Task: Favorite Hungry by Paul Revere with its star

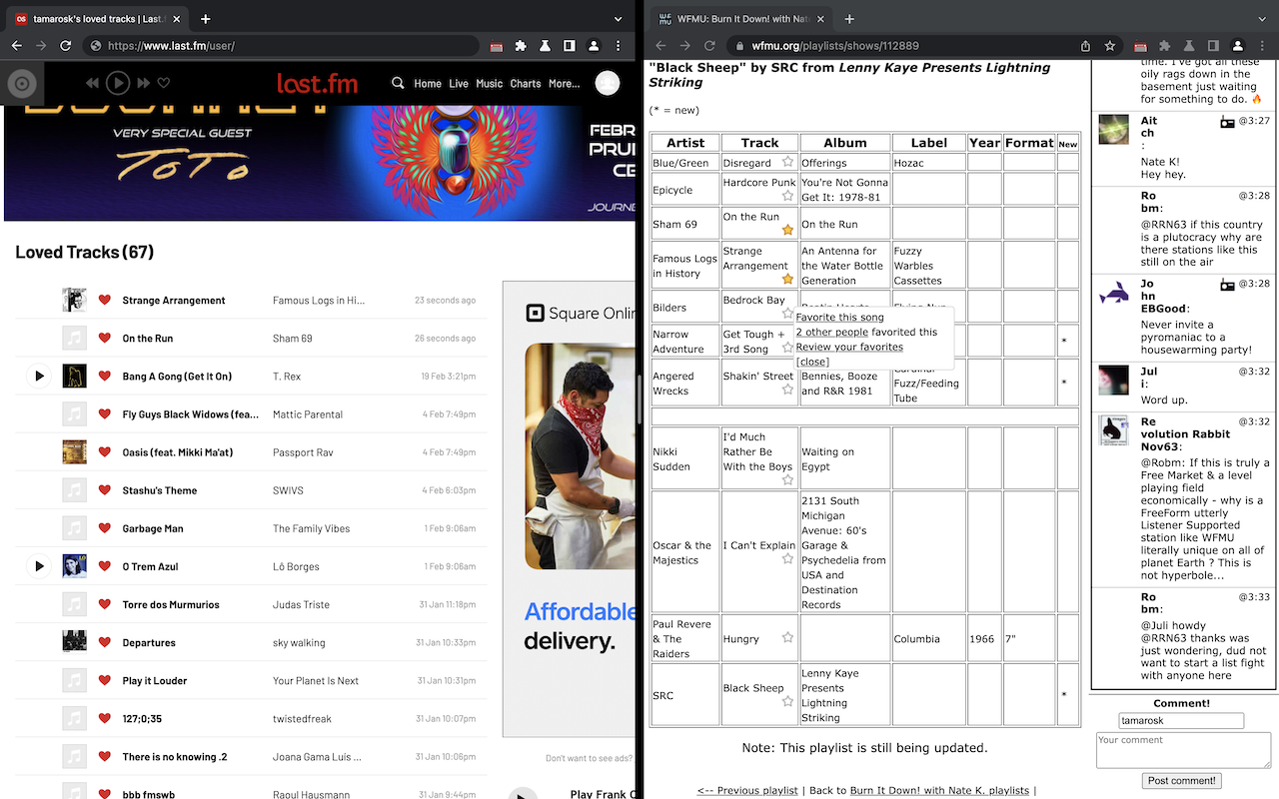Action: (x=787, y=637)
